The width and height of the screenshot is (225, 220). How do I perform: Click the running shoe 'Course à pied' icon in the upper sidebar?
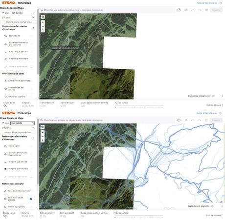(x=5, y=36)
